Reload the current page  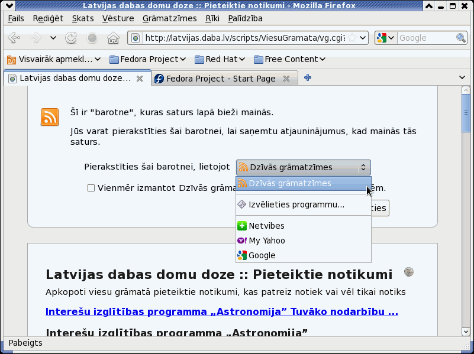[71, 38]
